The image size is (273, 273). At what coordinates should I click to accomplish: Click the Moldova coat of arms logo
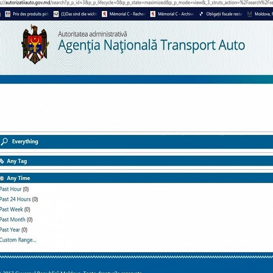coord(35,44)
